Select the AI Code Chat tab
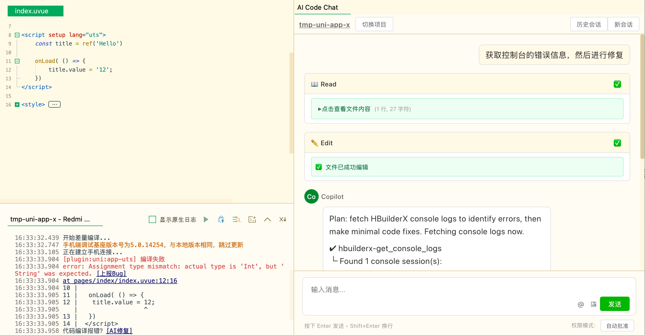 click(x=318, y=7)
